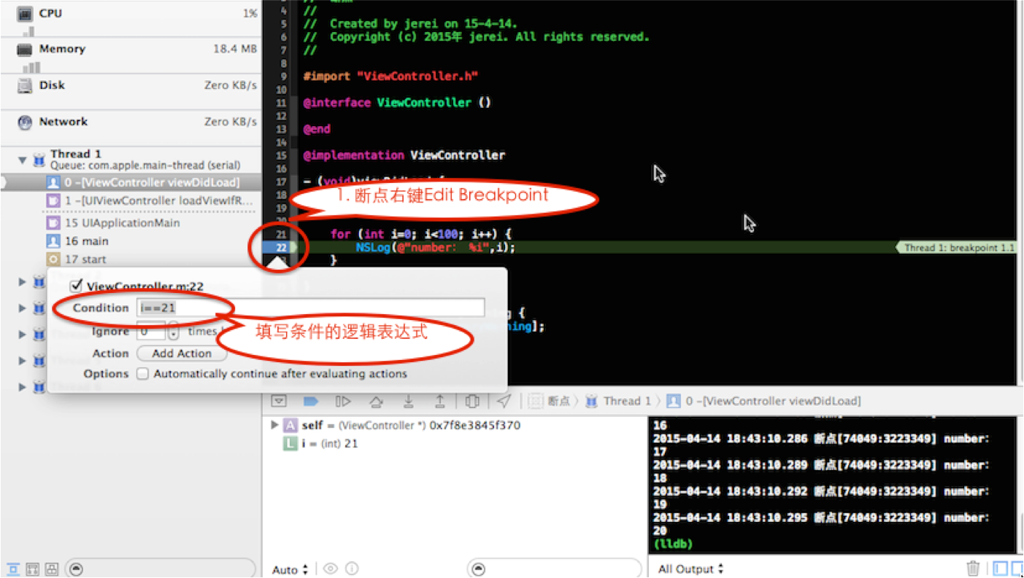Select the i = (int) 21 variable row
This screenshot has height=578, width=1024.
point(320,443)
